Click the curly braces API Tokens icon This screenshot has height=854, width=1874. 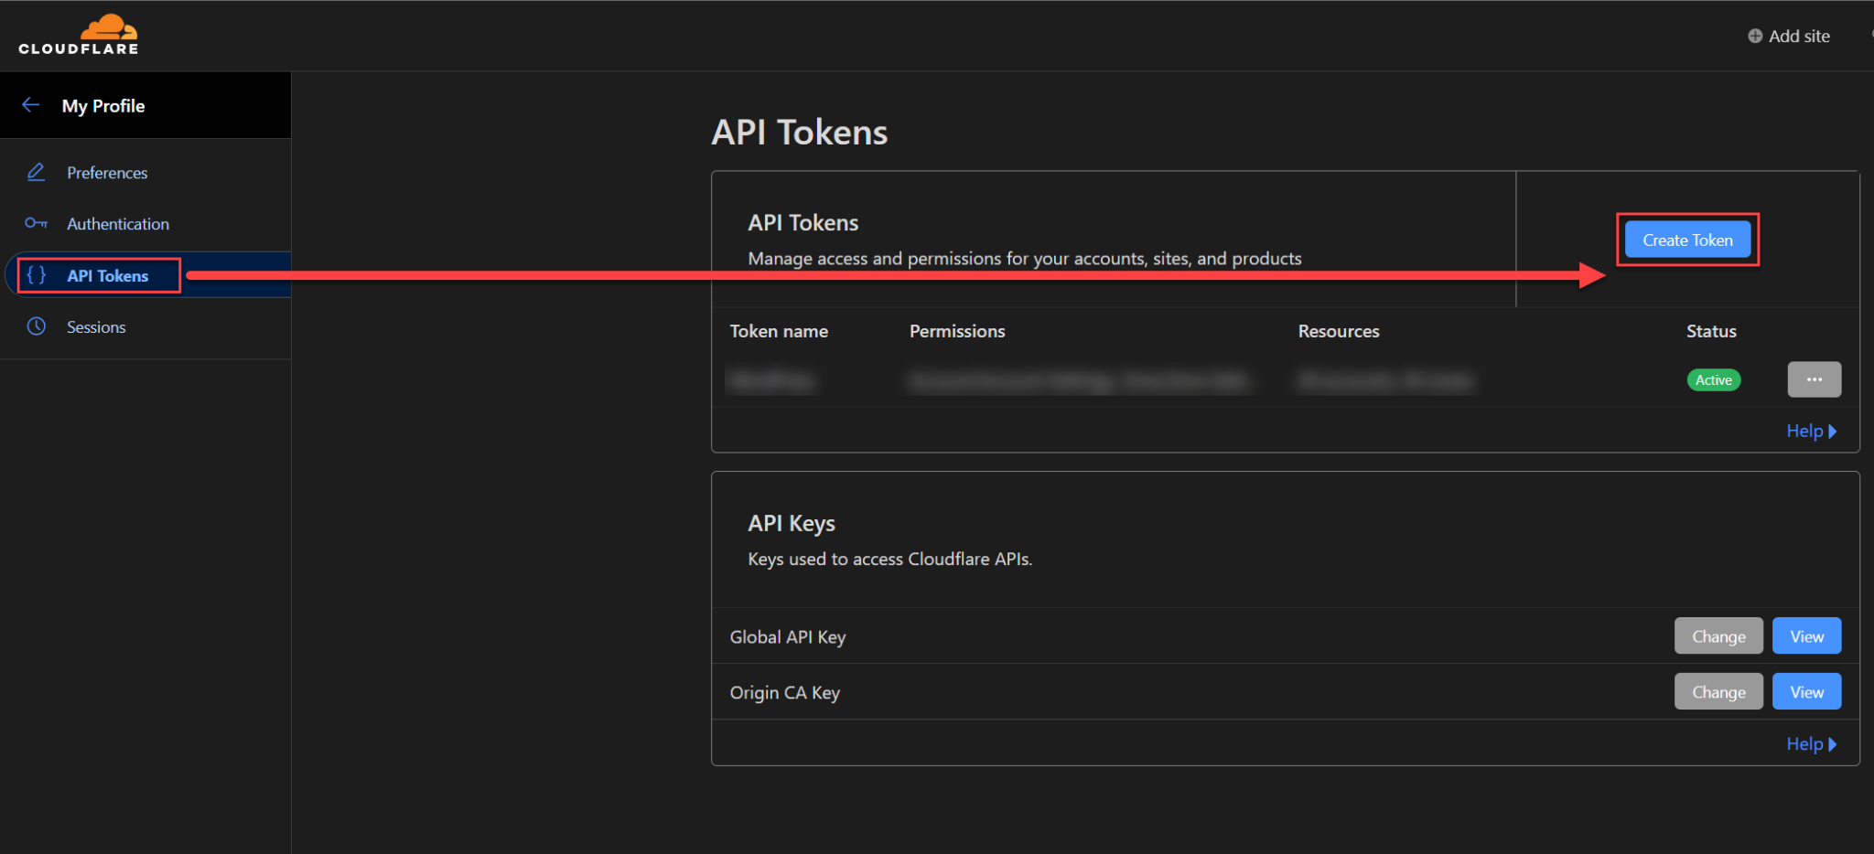37,274
